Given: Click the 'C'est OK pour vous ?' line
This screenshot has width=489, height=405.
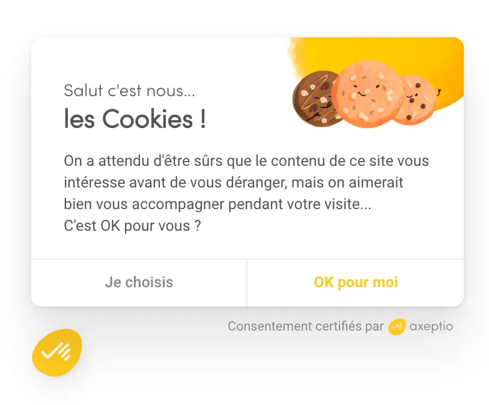Looking at the screenshot, I should (x=133, y=225).
